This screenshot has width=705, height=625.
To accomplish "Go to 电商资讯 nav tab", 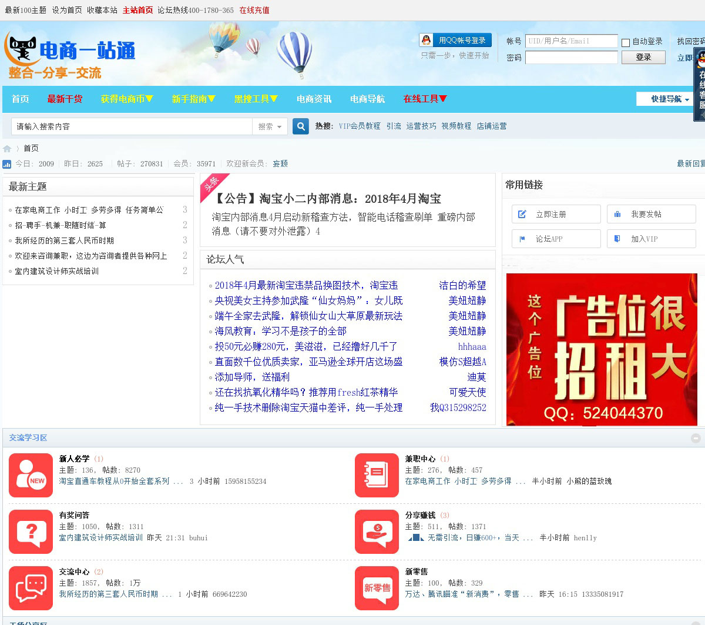I will click(314, 99).
